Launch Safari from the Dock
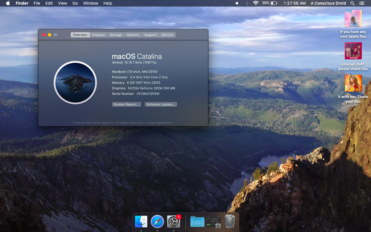This screenshot has width=371, height=232. coord(157,222)
